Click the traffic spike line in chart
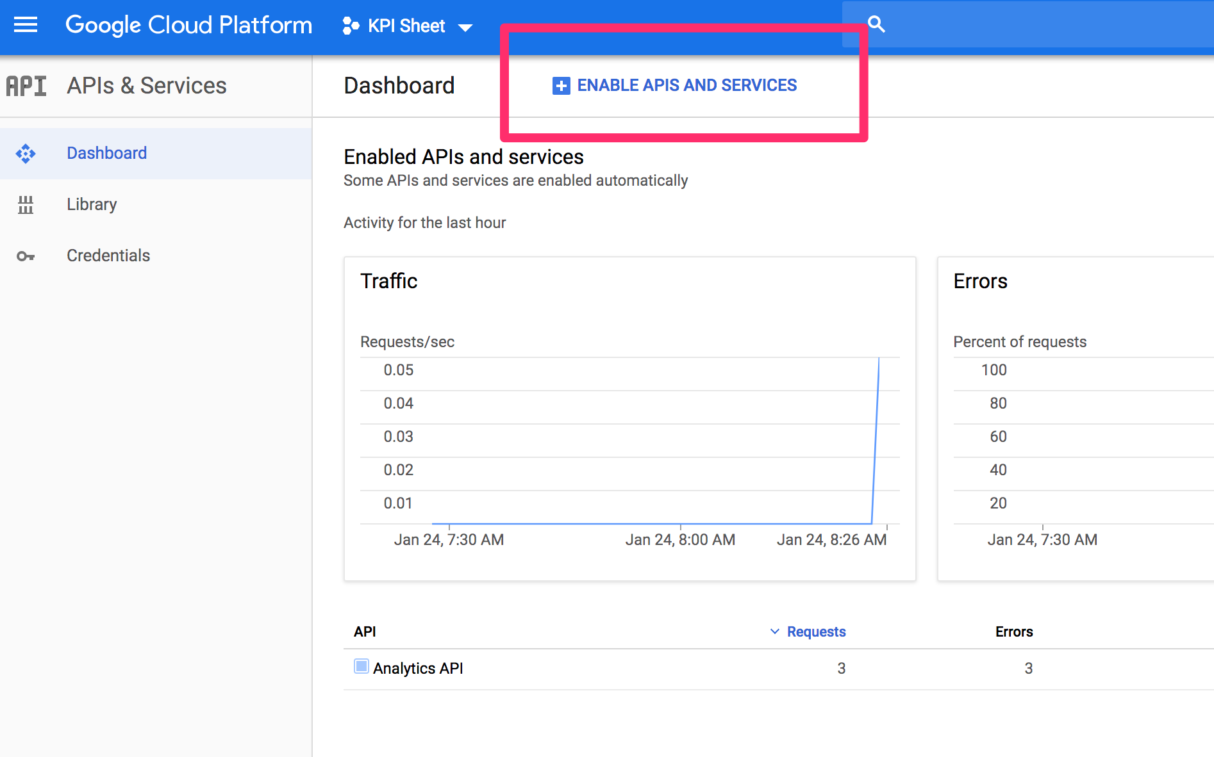1214x757 pixels. tap(876, 441)
